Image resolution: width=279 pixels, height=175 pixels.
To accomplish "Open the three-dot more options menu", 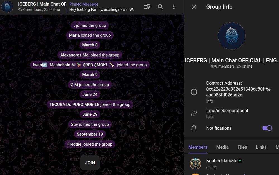I will pos(174,7).
